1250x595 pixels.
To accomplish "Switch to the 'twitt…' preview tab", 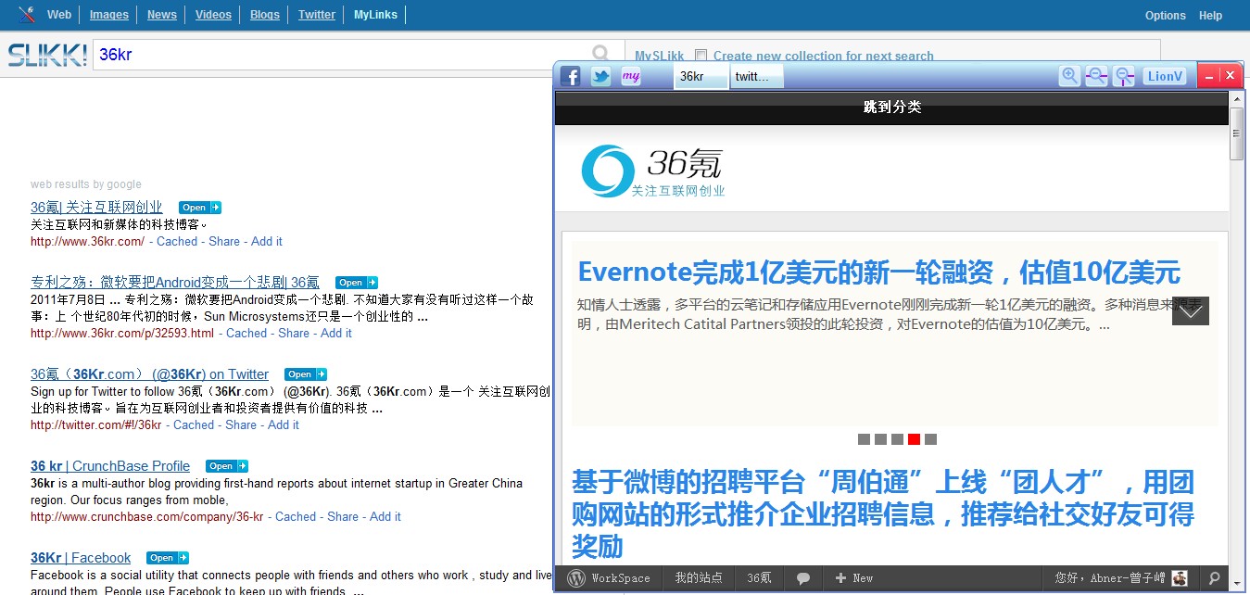I will [752, 77].
